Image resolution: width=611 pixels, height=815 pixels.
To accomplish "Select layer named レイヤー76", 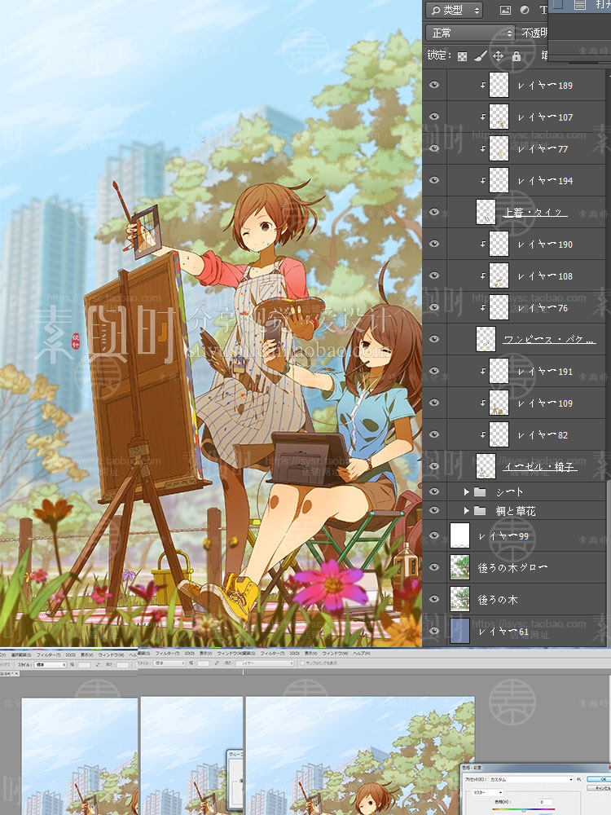I will pos(543,308).
